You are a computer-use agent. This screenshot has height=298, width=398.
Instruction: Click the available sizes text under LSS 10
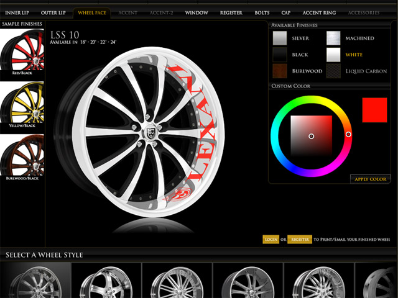point(83,42)
